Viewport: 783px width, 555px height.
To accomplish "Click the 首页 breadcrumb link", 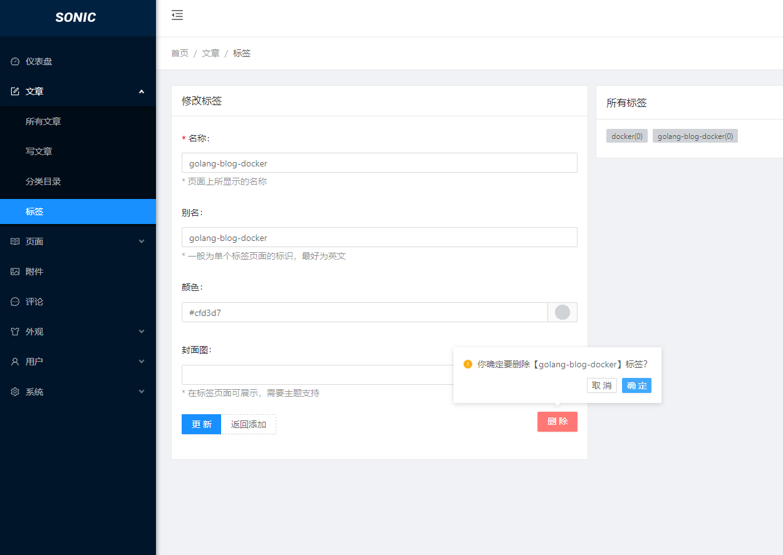I will 180,53.
